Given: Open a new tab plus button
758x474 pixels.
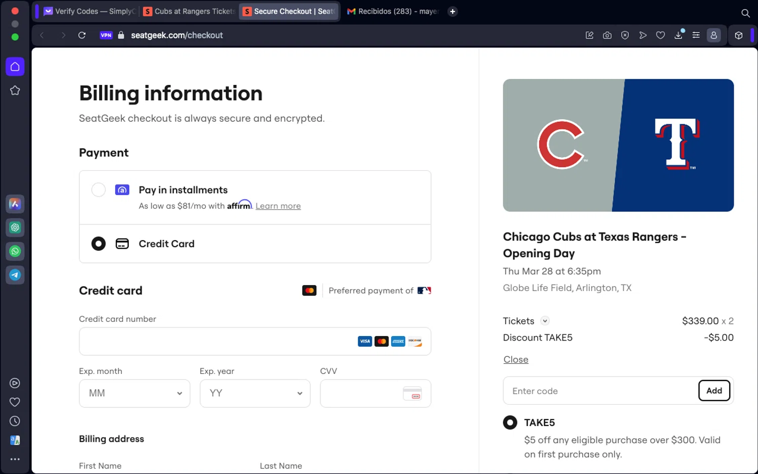Looking at the screenshot, I should point(453,11).
